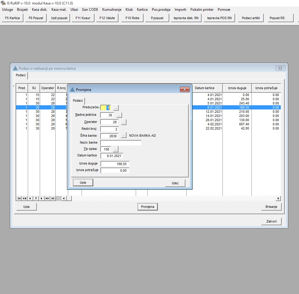This screenshot has width=299, height=294.
Task: Jump to last record navigation arrow
Action: [x=53, y=198]
